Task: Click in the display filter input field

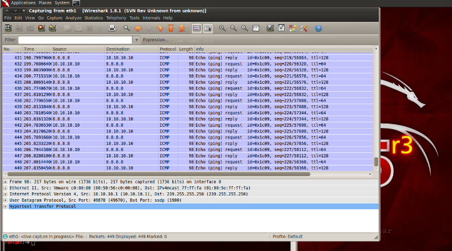Action: 75,40
